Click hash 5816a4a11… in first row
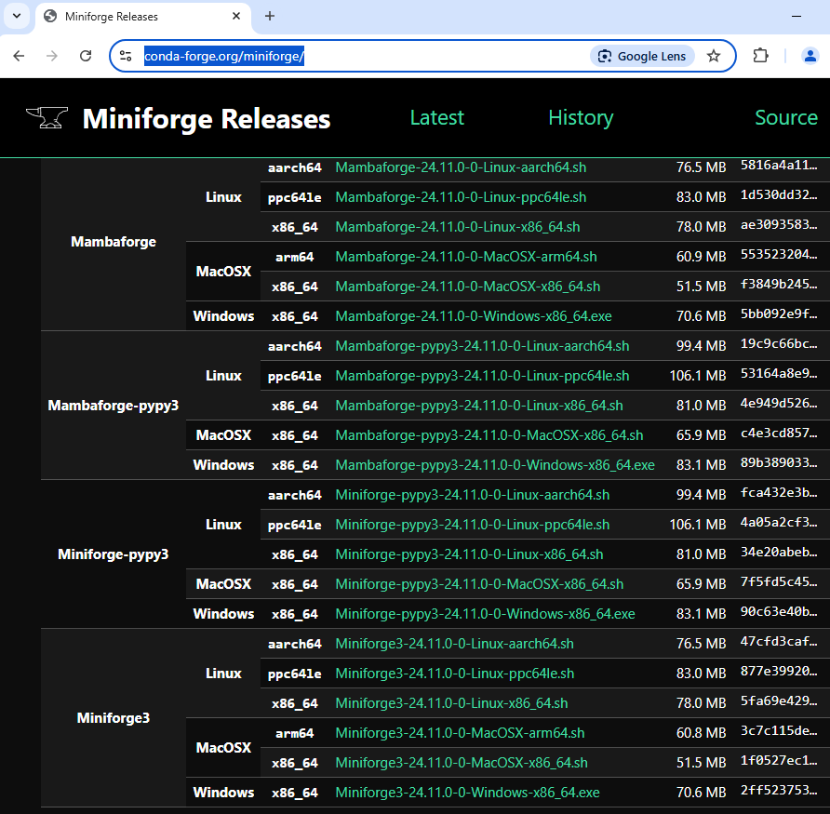Image resolution: width=830 pixels, height=814 pixels. point(779,166)
